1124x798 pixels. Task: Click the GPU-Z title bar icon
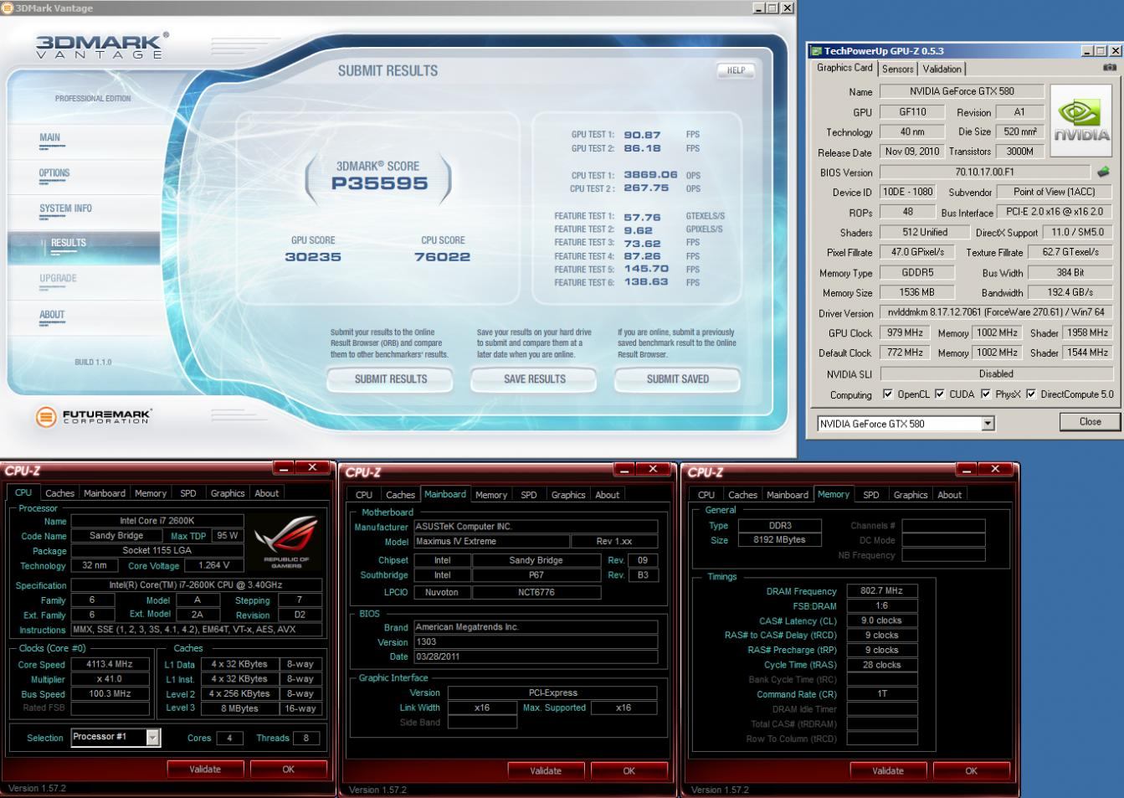(816, 51)
